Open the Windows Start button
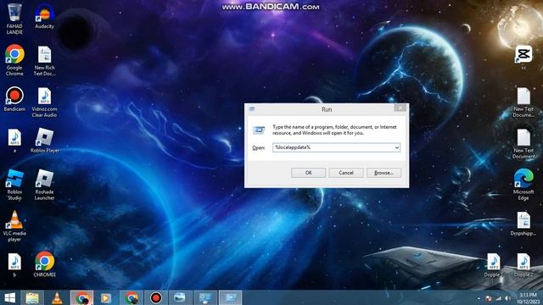Image resolution: width=543 pixels, height=305 pixels. (x=9, y=297)
